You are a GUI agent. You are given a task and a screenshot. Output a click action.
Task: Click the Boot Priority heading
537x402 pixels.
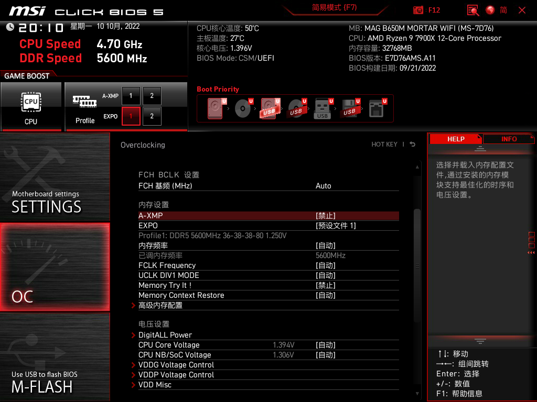(x=218, y=89)
